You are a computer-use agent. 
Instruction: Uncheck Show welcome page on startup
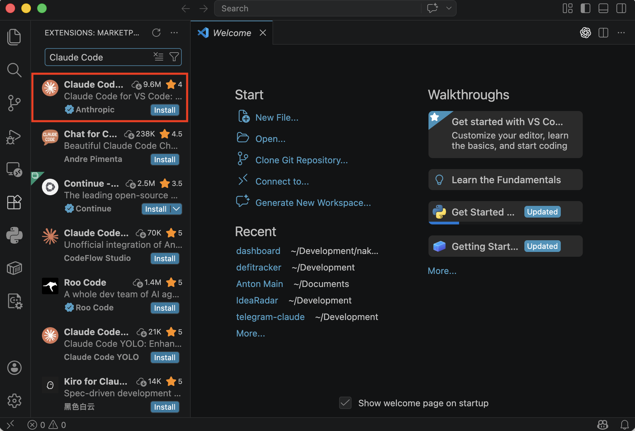(345, 403)
